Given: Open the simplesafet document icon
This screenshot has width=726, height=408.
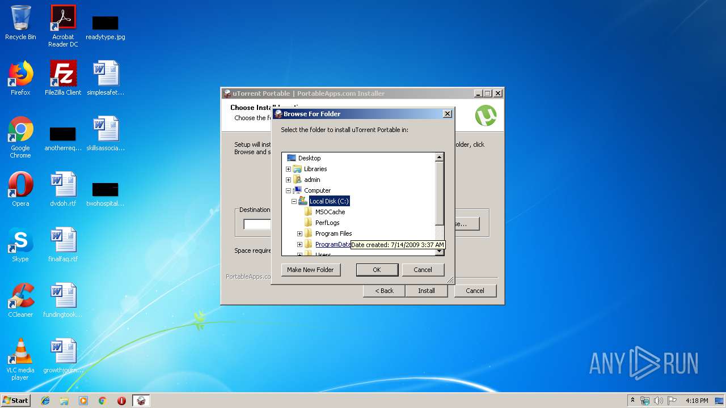Looking at the screenshot, I should click(105, 78).
